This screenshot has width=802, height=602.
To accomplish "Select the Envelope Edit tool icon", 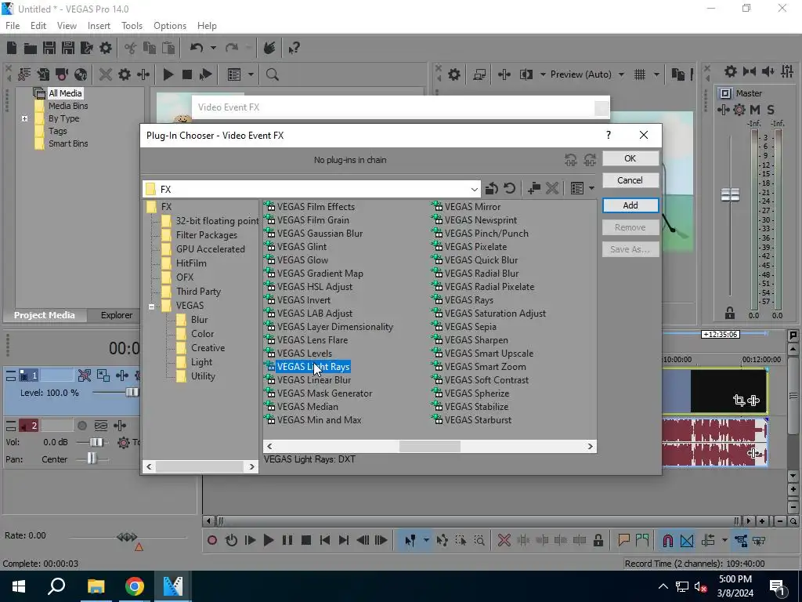I will (x=442, y=540).
